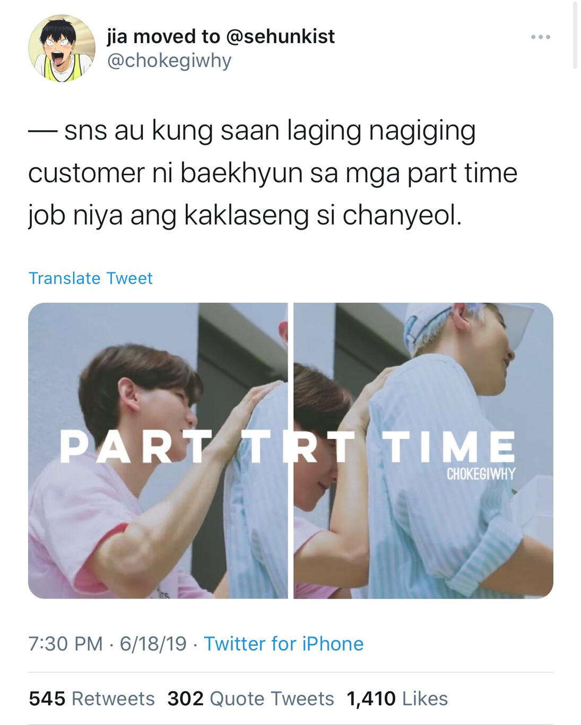Open the display name 'jia moved to @sehunkist'
The height and width of the screenshot is (725, 581).
(221, 36)
